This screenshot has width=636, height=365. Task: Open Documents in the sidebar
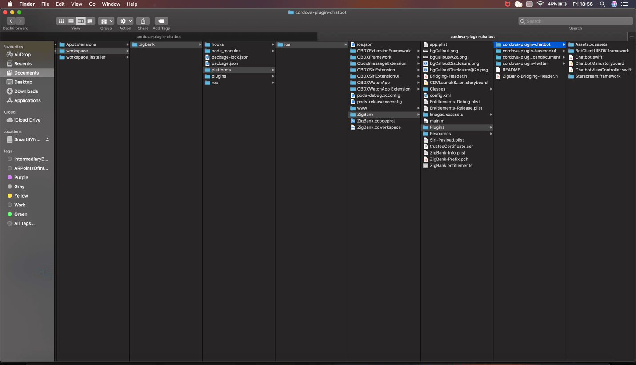pyautogui.click(x=26, y=73)
